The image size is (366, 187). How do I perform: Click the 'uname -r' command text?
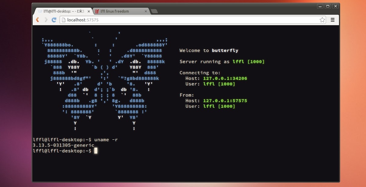[106, 140]
